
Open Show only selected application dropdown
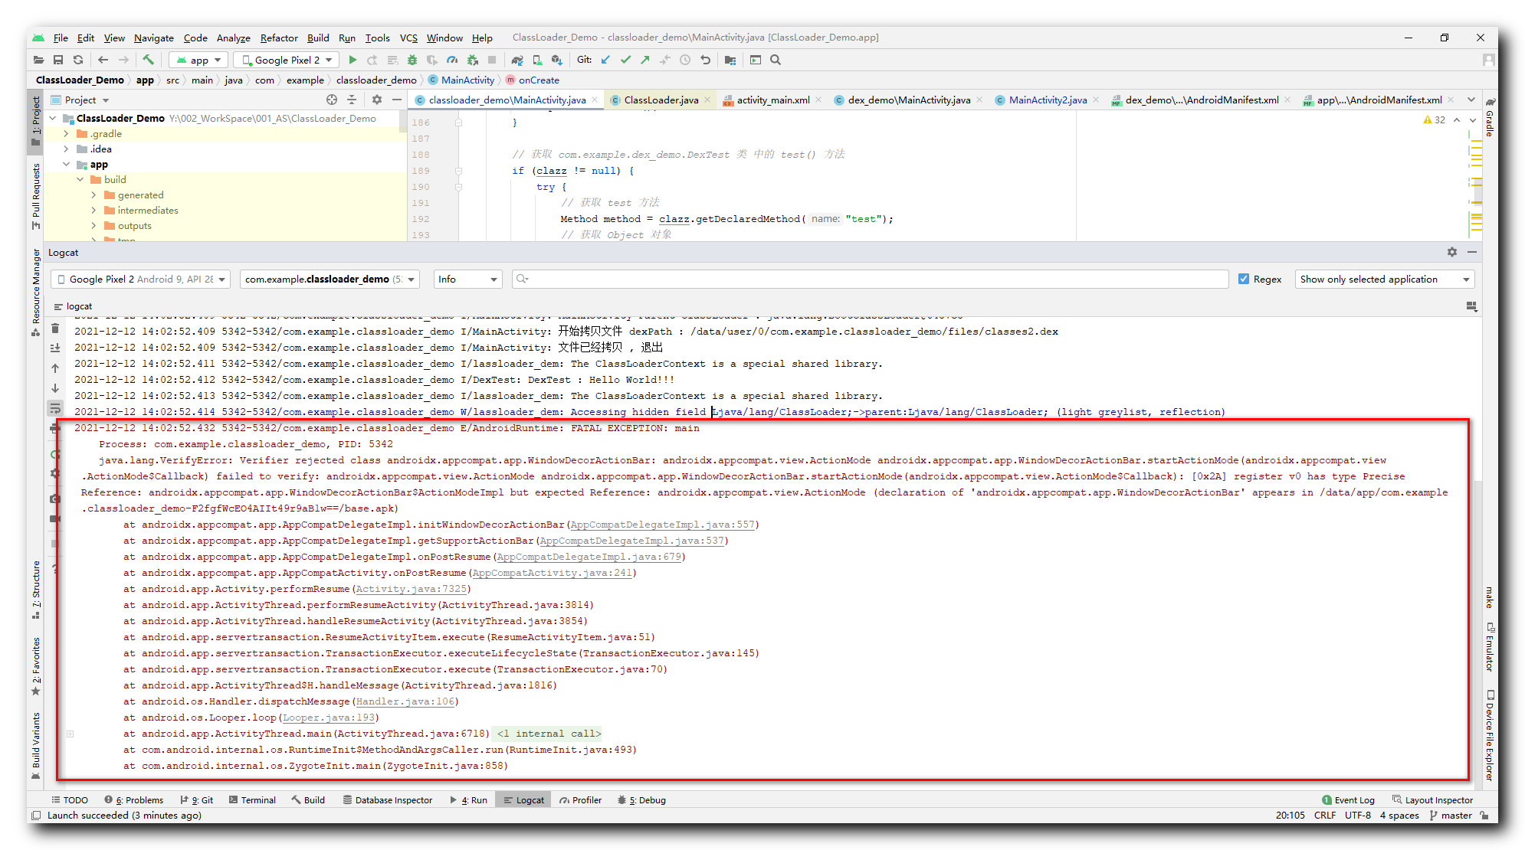[1383, 280]
